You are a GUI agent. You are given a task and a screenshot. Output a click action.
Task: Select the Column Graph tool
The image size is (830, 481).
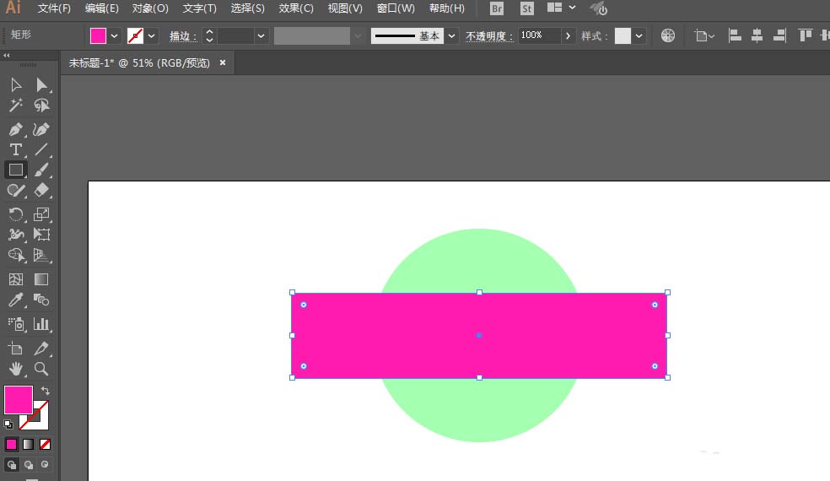pyautogui.click(x=41, y=324)
